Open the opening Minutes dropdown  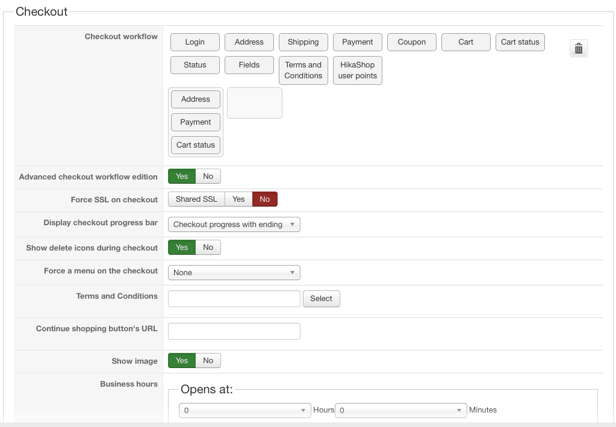tap(400, 410)
